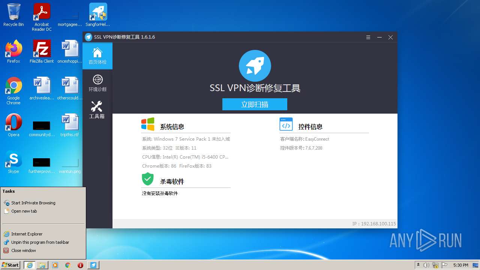
Task: Open the furtherprovi desktop file
Action: tap(42, 165)
